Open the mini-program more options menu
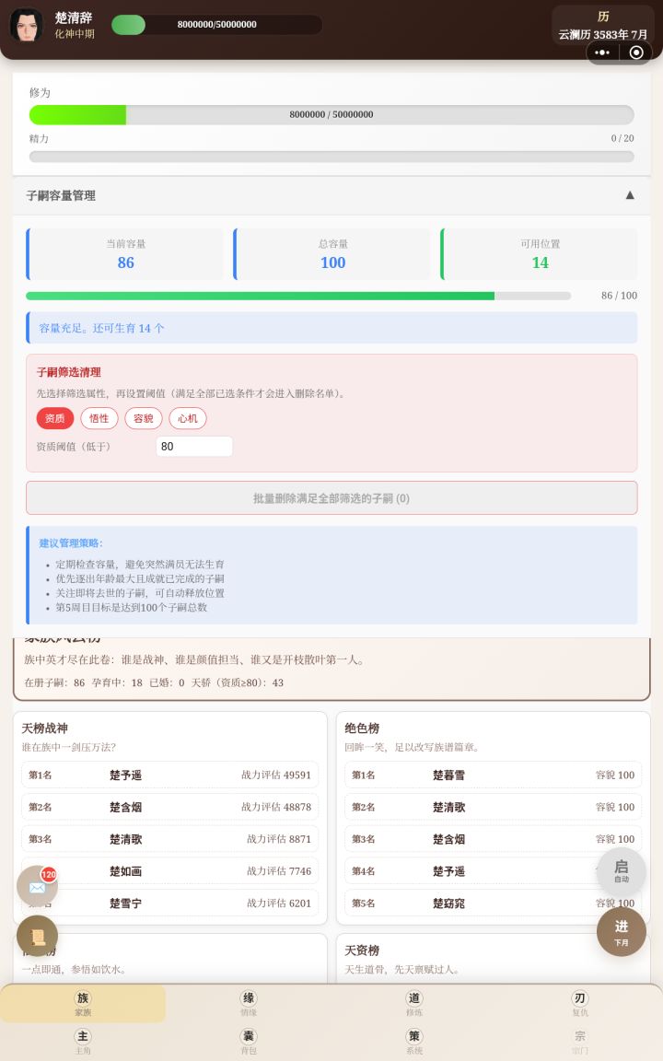 (x=602, y=52)
